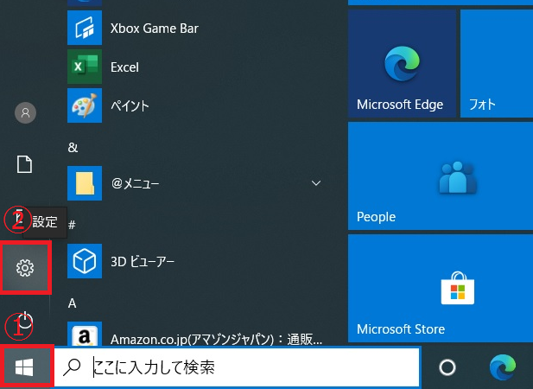Open Settings gear icon in Start sidebar

(x=25, y=268)
